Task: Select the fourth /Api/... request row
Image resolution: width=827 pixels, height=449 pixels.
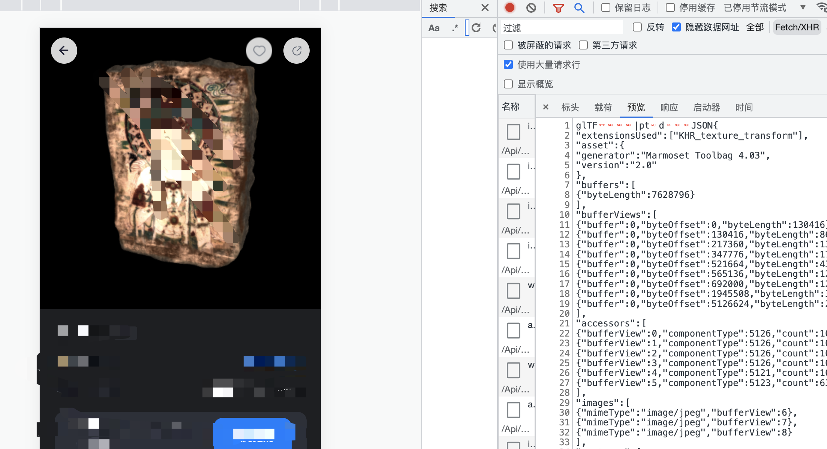Action: [x=517, y=257]
